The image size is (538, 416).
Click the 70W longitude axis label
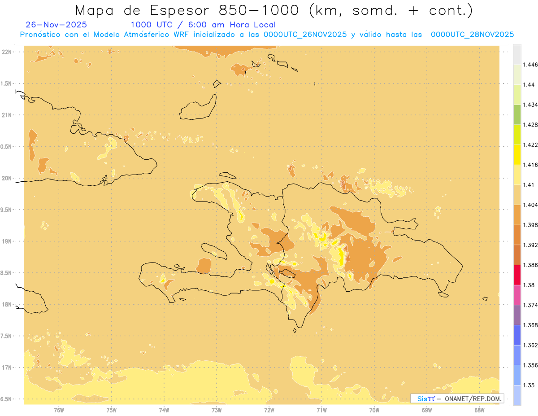(374, 410)
